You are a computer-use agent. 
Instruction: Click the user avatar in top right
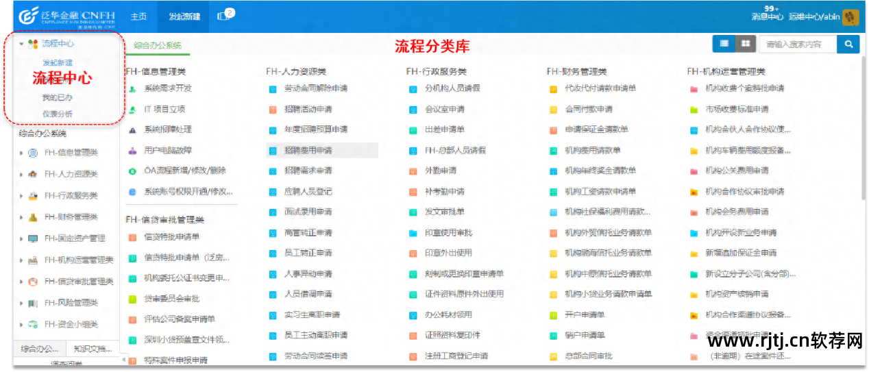click(x=850, y=17)
